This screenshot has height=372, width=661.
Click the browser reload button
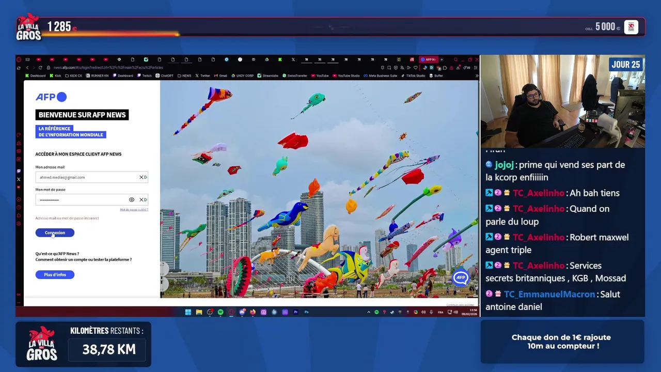pyautogui.click(x=40, y=67)
